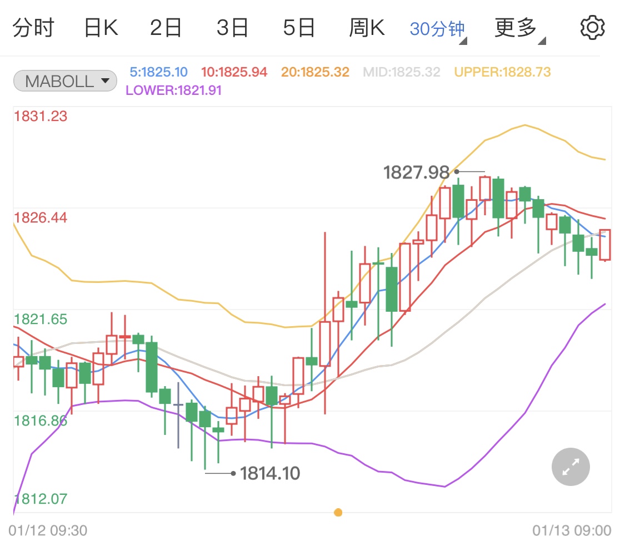Click the 1816.86 axis price label
The width and height of the screenshot is (625, 547).
(x=41, y=421)
